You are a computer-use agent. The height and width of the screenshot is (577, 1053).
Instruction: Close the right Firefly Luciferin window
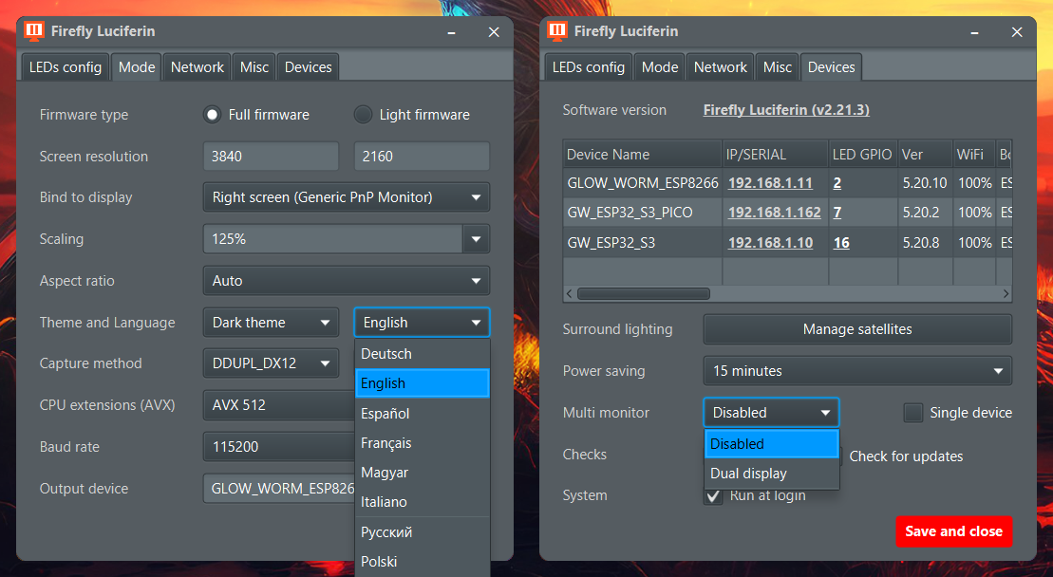click(1017, 32)
